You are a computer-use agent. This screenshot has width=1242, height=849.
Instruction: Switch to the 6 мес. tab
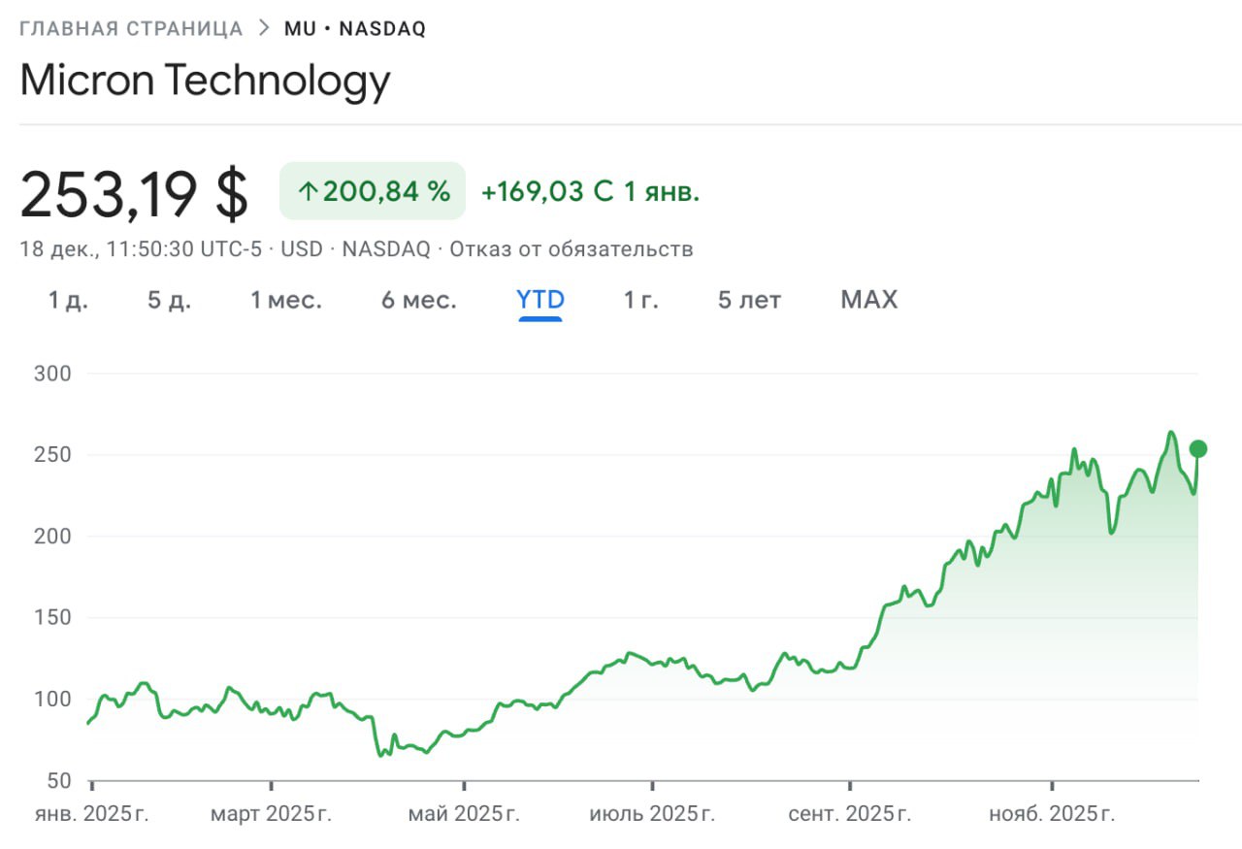pyautogui.click(x=418, y=300)
